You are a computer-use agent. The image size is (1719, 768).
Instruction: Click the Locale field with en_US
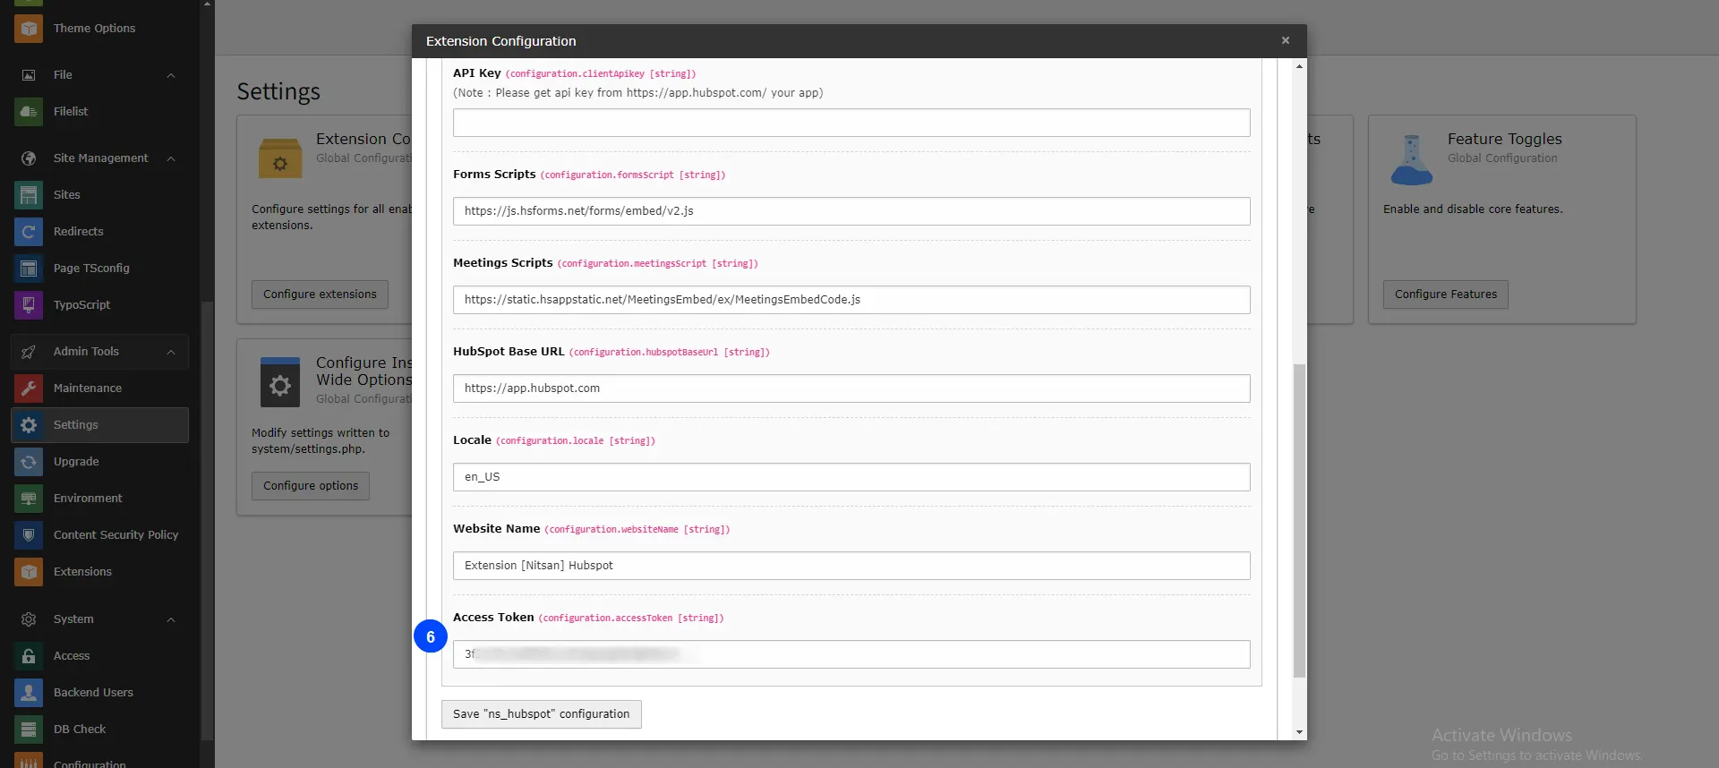(851, 477)
